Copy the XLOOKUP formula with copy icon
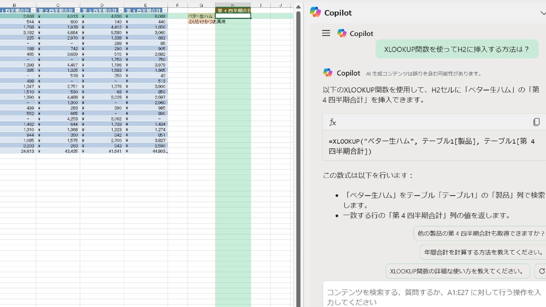The width and height of the screenshot is (546, 307). (536, 122)
